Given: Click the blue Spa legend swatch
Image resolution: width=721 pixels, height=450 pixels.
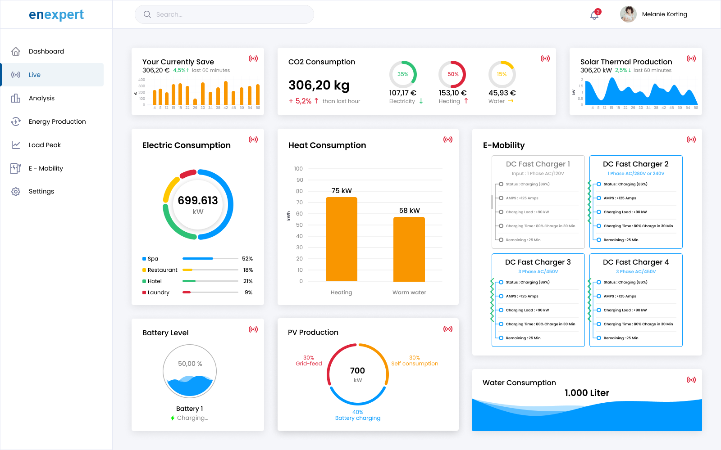Looking at the screenshot, I should point(144,259).
